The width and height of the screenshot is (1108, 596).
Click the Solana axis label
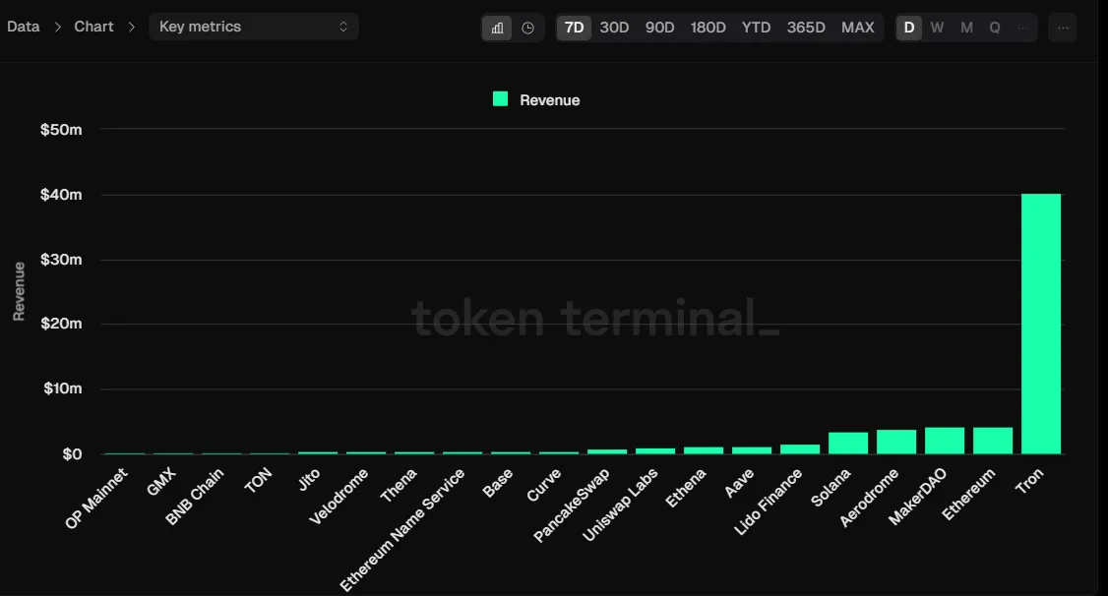tap(831, 488)
